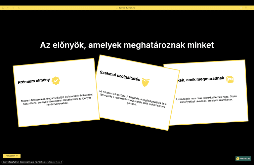Image resolution: width=254 pixels, height=165 pixels.
Task: Click the 'A vendégek nem csak képekkel' description
Action: pos(206,99)
